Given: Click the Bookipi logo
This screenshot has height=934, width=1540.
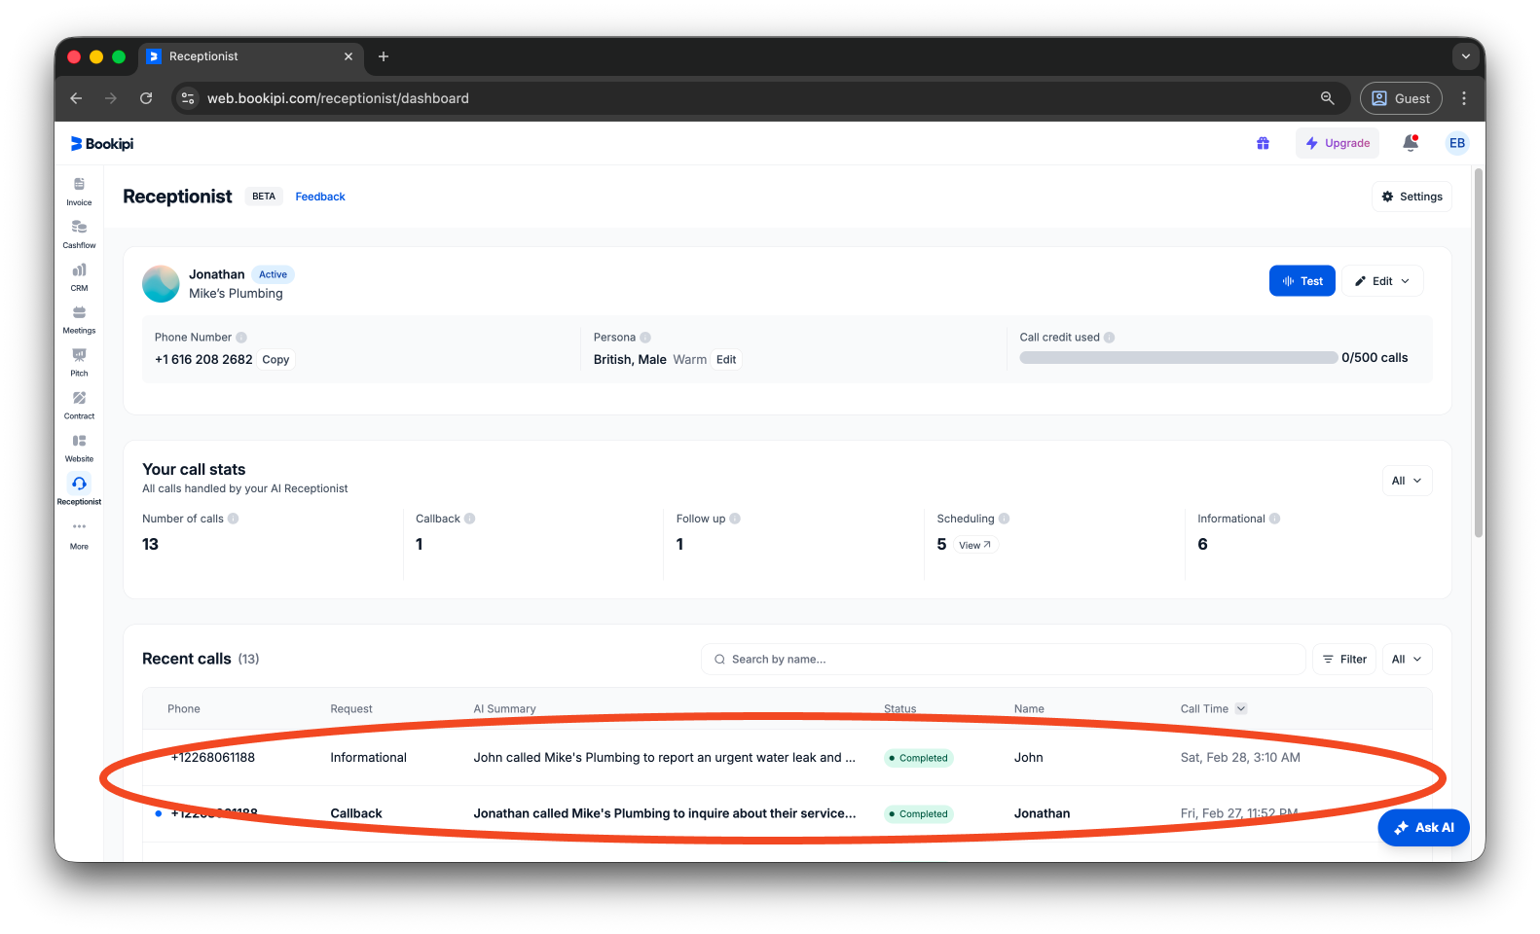Looking at the screenshot, I should 102,144.
